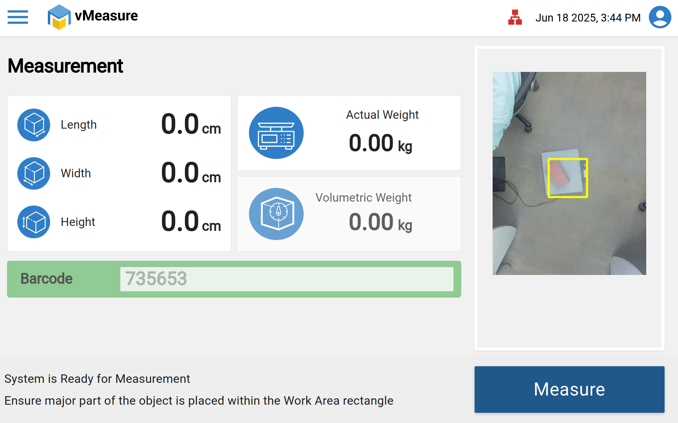Image resolution: width=678 pixels, height=423 pixels.
Task: Click the Volumetric Weight box icon
Action: coord(276,214)
